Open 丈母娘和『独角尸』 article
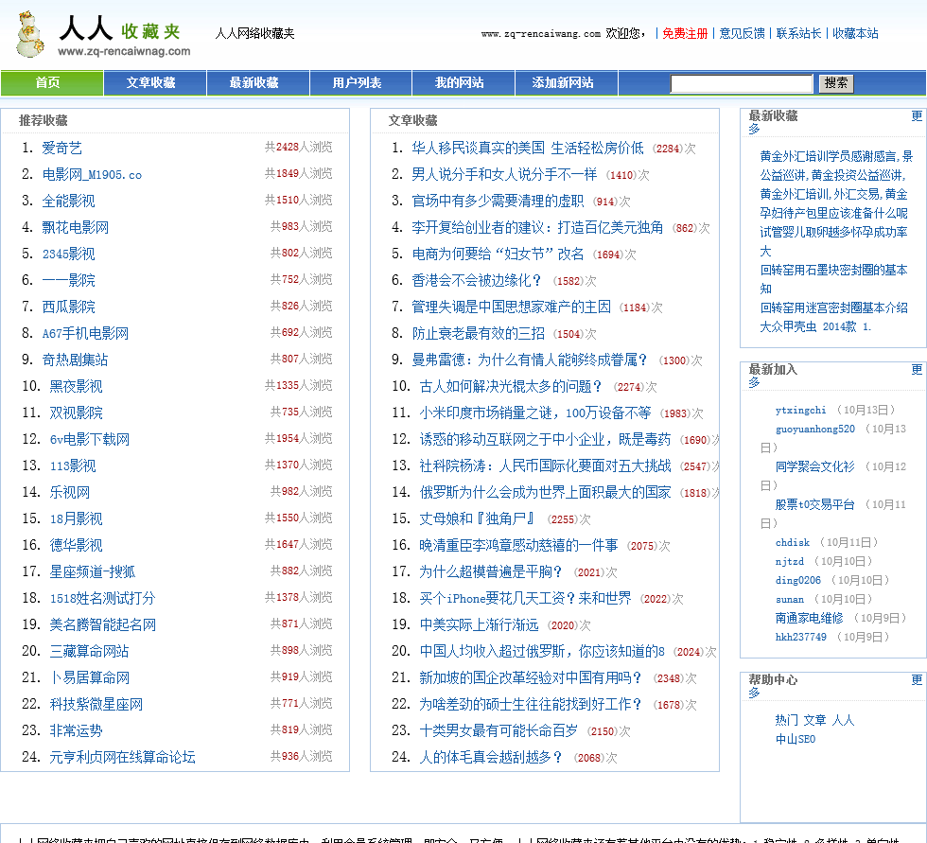Screen dimensions: 927x843 (477, 519)
